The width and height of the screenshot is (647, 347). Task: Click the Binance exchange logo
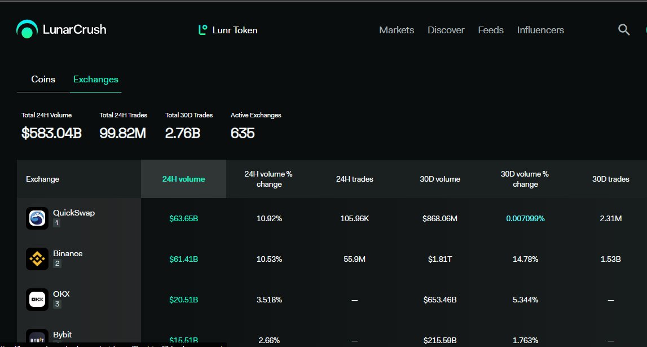point(37,259)
